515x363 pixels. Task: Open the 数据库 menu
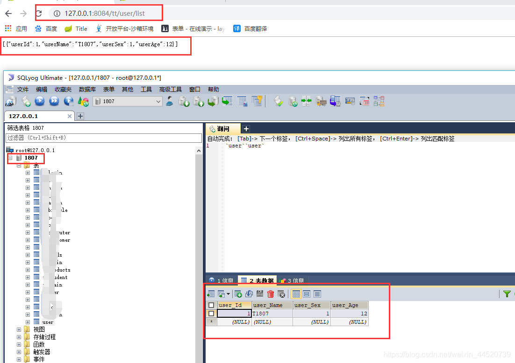tap(87, 90)
